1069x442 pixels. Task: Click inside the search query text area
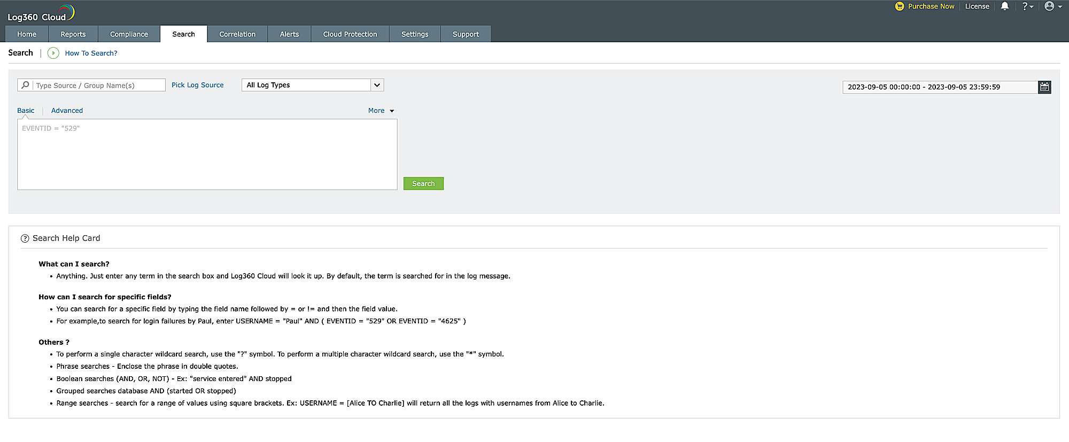(207, 154)
